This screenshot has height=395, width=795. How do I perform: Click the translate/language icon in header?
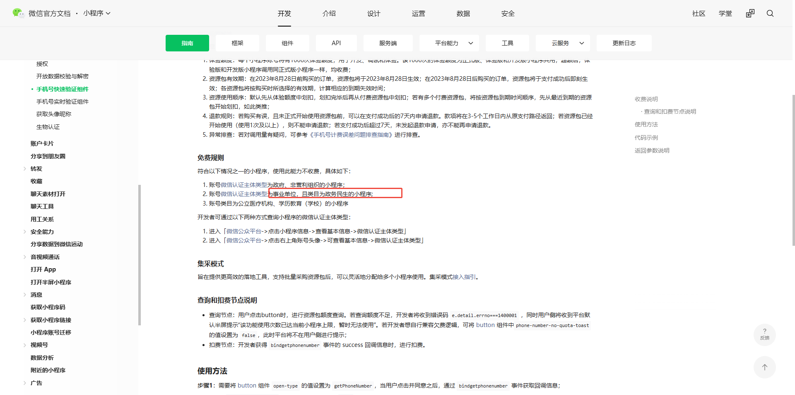pos(750,13)
